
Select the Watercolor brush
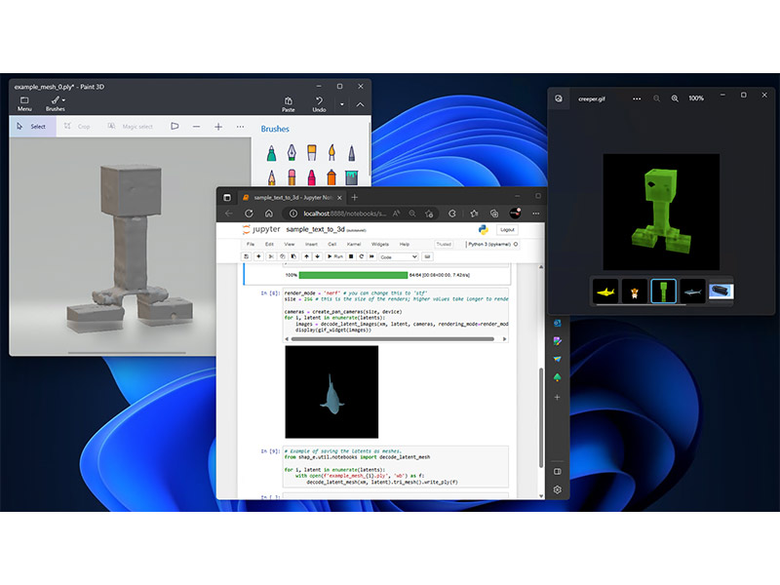(x=331, y=153)
